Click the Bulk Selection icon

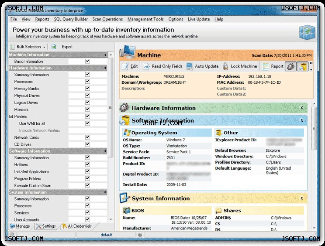[x=13, y=47]
